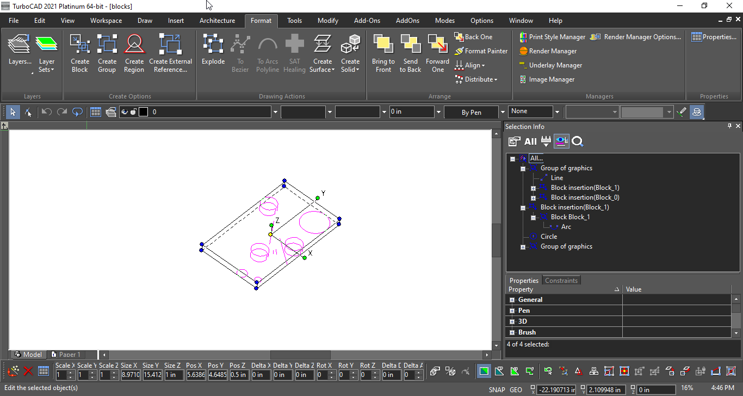Expand the Pen property group
Screen dimensions: 743x396
pos(512,311)
